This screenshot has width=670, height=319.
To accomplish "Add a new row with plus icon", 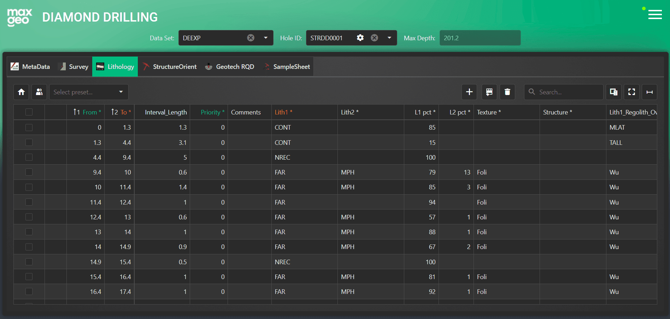I will 469,92.
